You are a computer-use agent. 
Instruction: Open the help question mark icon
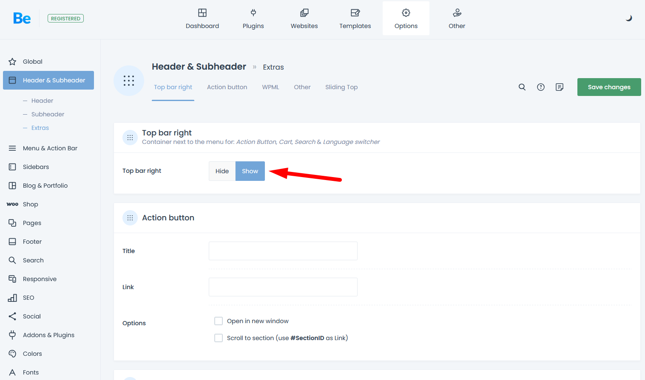541,87
